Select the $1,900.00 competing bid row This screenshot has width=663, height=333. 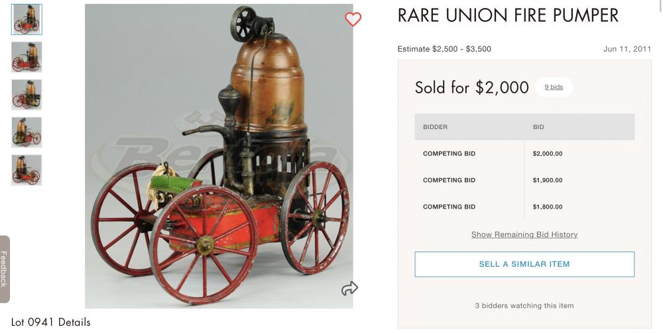(x=524, y=180)
